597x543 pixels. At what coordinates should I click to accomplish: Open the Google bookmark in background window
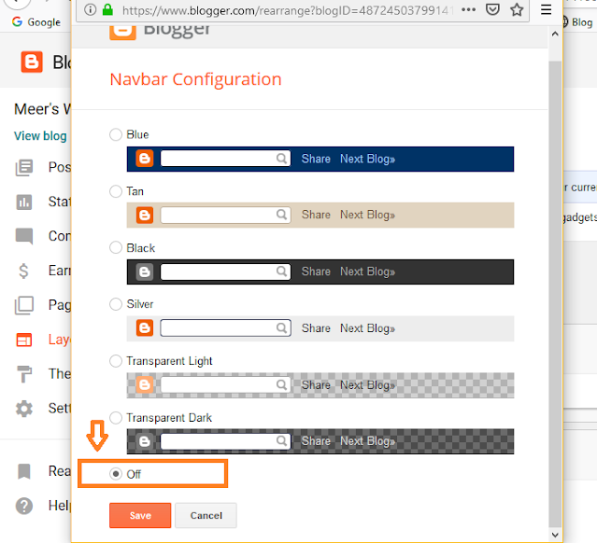[36, 22]
